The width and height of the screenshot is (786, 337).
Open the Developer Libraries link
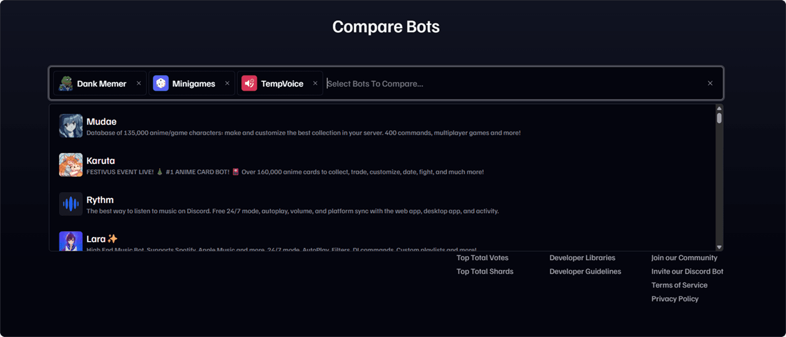582,258
